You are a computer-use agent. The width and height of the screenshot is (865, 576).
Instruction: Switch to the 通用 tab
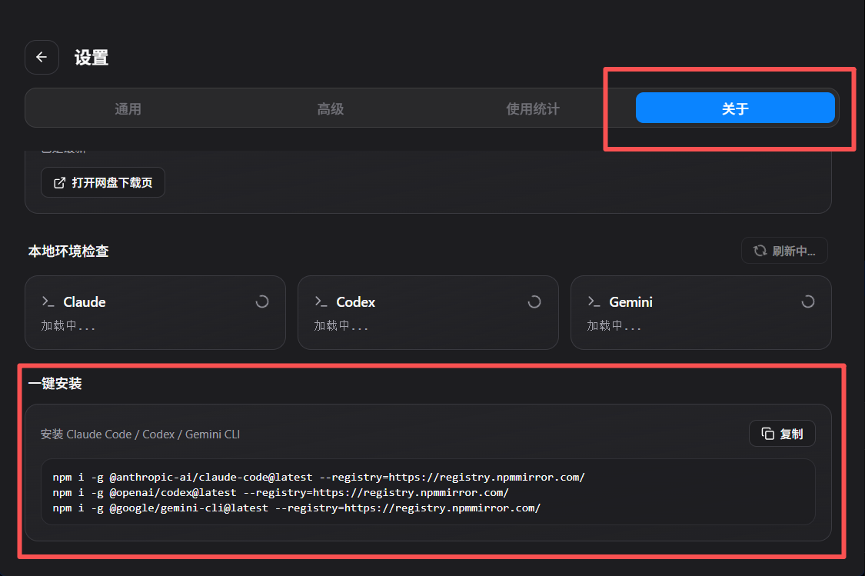coord(128,108)
